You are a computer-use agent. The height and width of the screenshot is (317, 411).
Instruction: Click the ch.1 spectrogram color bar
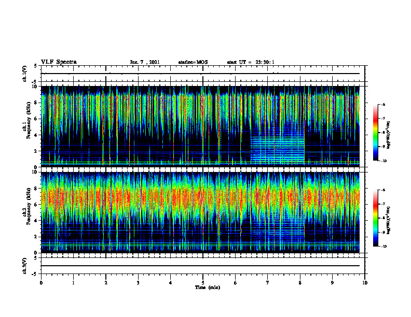tap(376, 133)
